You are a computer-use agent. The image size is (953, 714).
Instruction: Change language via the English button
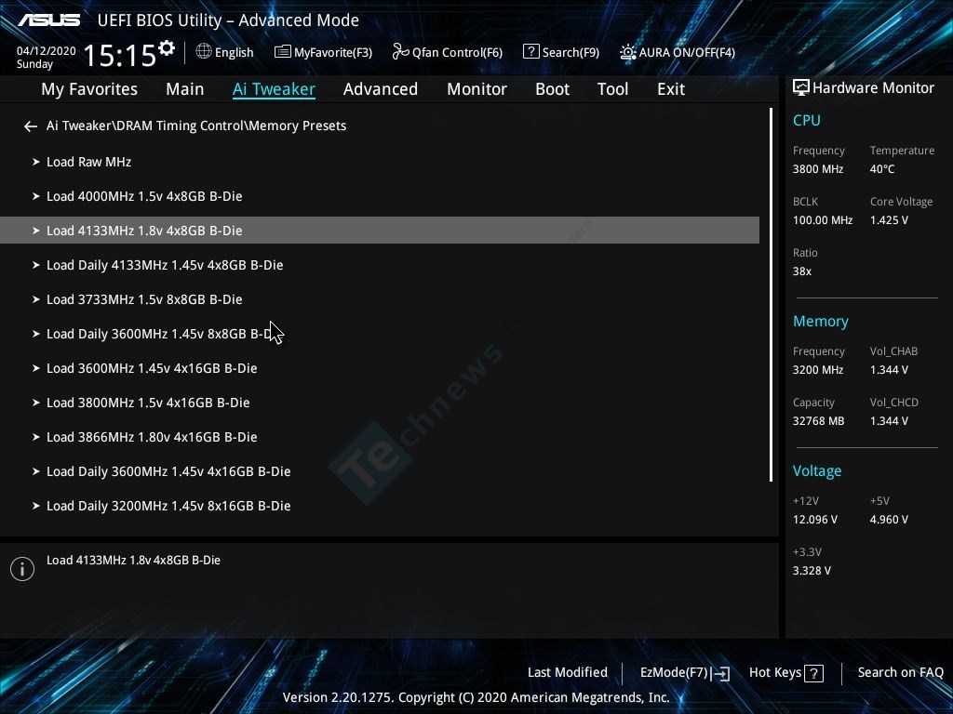pyautogui.click(x=225, y=52)
